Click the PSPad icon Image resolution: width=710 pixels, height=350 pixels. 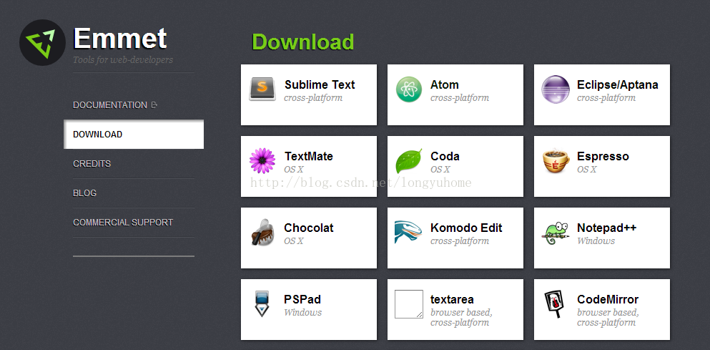pos(262,303)
